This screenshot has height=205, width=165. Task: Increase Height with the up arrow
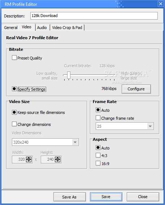point(57,158)
